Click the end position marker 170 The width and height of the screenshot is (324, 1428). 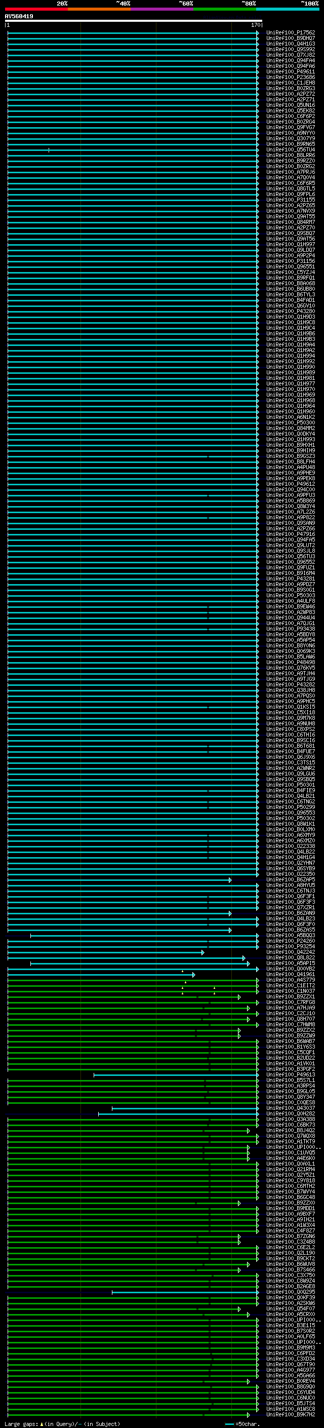coord(256,25)
